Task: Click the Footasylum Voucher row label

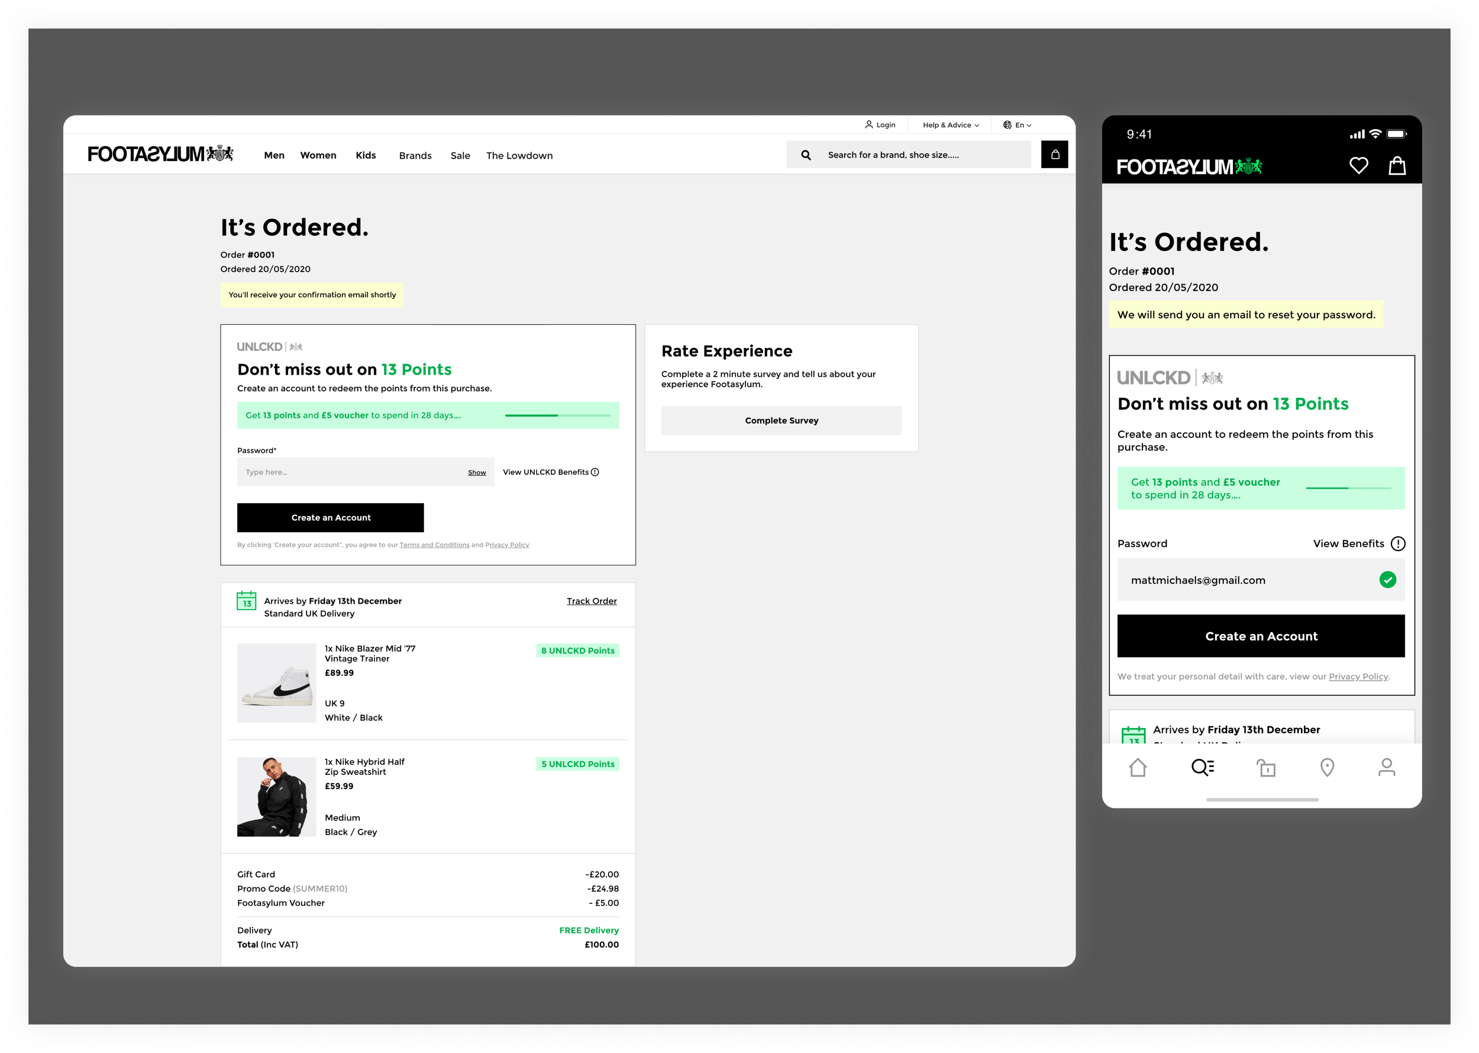Action: coord(280,903)
